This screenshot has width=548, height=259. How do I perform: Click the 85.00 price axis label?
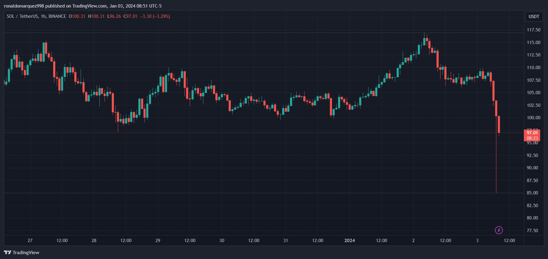[532, 193]
